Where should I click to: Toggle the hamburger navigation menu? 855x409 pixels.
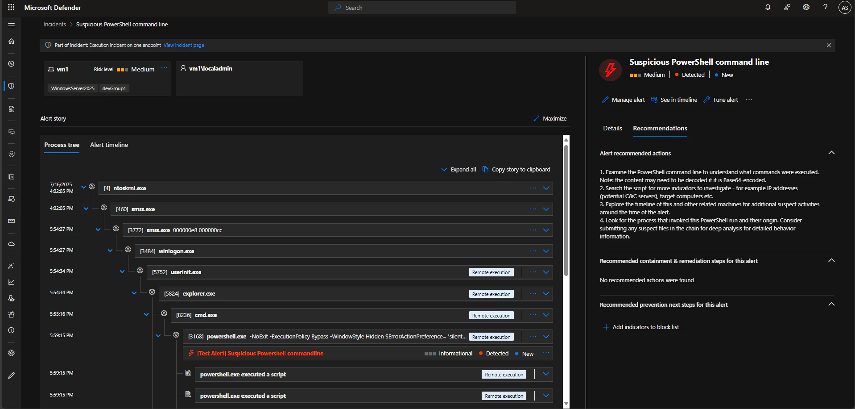12,25
